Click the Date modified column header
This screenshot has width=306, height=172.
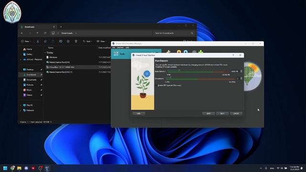104,48
